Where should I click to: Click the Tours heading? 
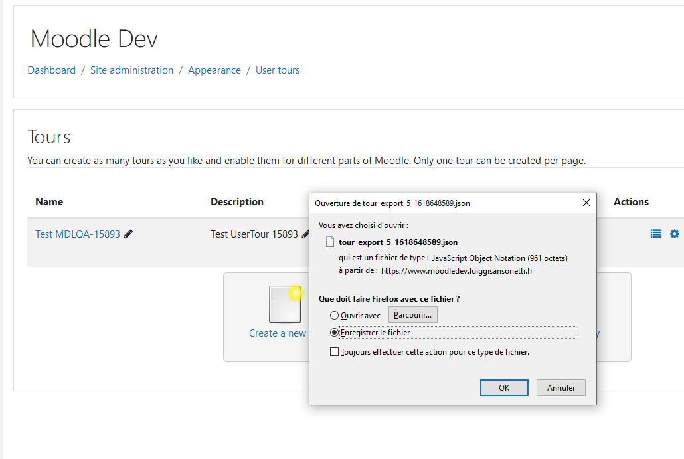(49, 137)
